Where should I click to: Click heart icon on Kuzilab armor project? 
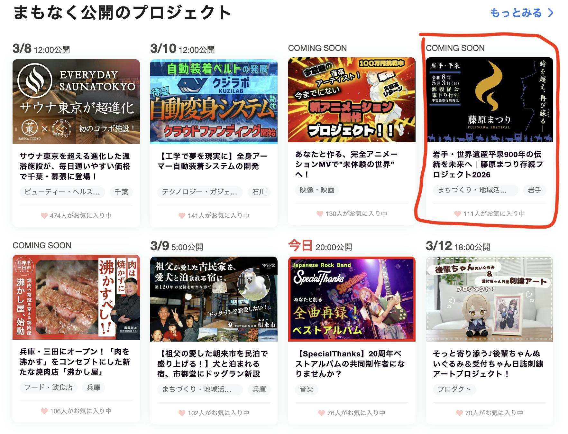[x=182, y=216]
